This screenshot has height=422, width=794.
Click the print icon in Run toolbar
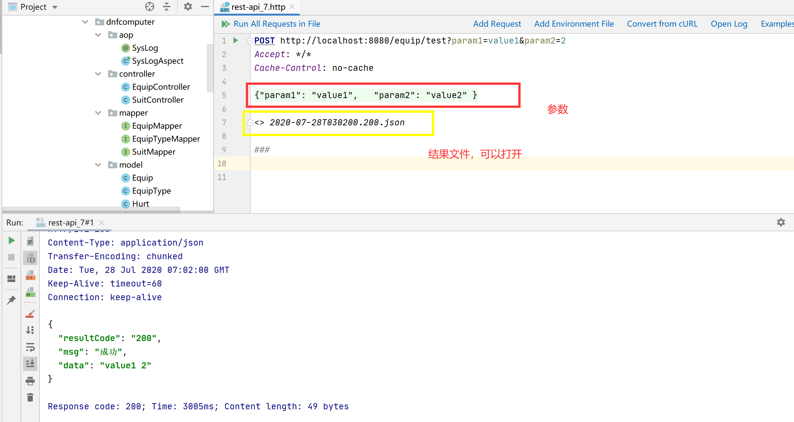(30, 381)
